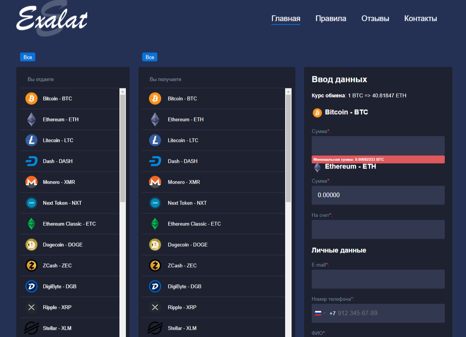
Task: Click the red 'Минимальная сумма: 0.00082233 BTC' warning
Action: click(378, 159)
